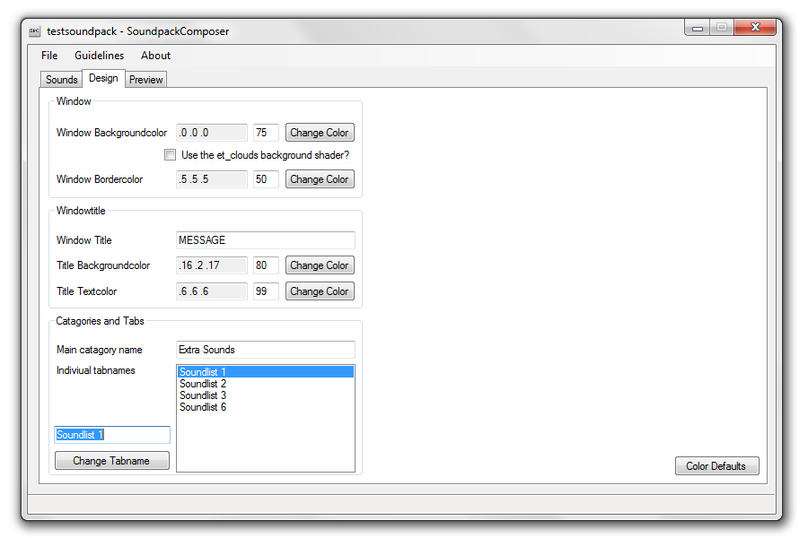The width and height of the screenshot is (808, 538).
Task: Change the Window Backgroundcolor
Action: 320,133
